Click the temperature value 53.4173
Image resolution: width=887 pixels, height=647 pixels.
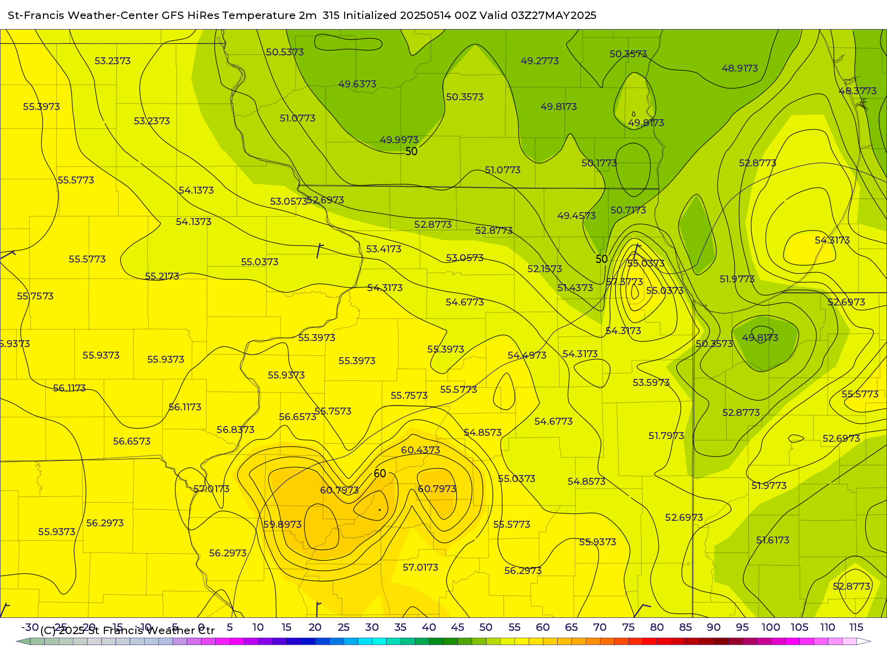click(383, 249)
